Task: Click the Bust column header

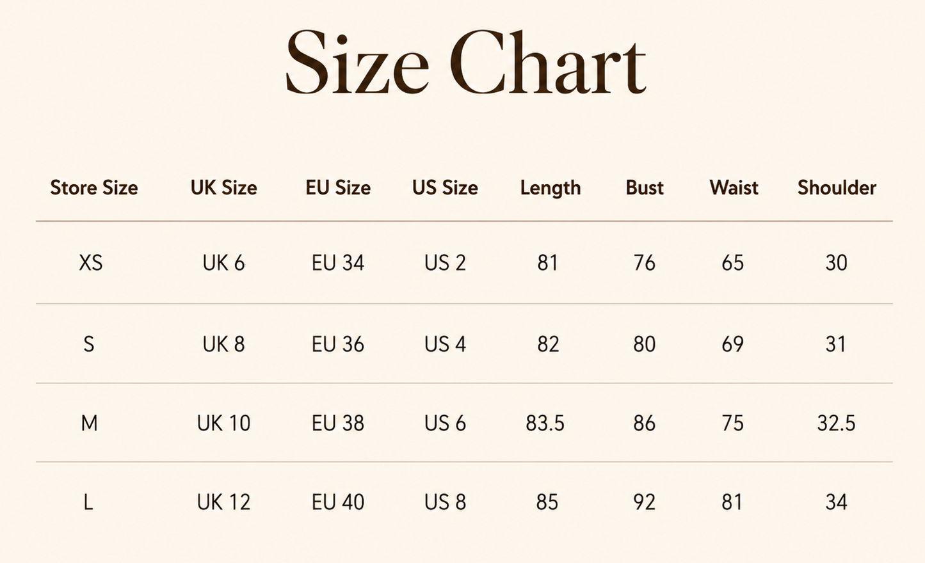Action: click(645, 187)
